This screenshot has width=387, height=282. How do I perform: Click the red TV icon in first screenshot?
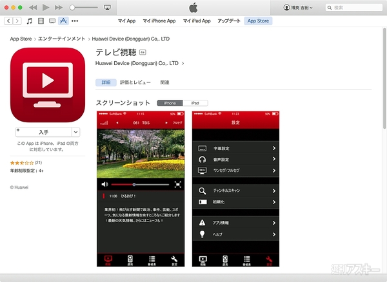(108, 260)
